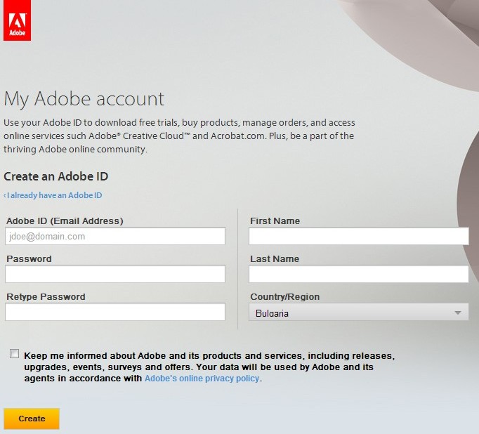479x434 pixels.
Task: Click the 'Password' label above second field
Action: [x=29, y=259]
